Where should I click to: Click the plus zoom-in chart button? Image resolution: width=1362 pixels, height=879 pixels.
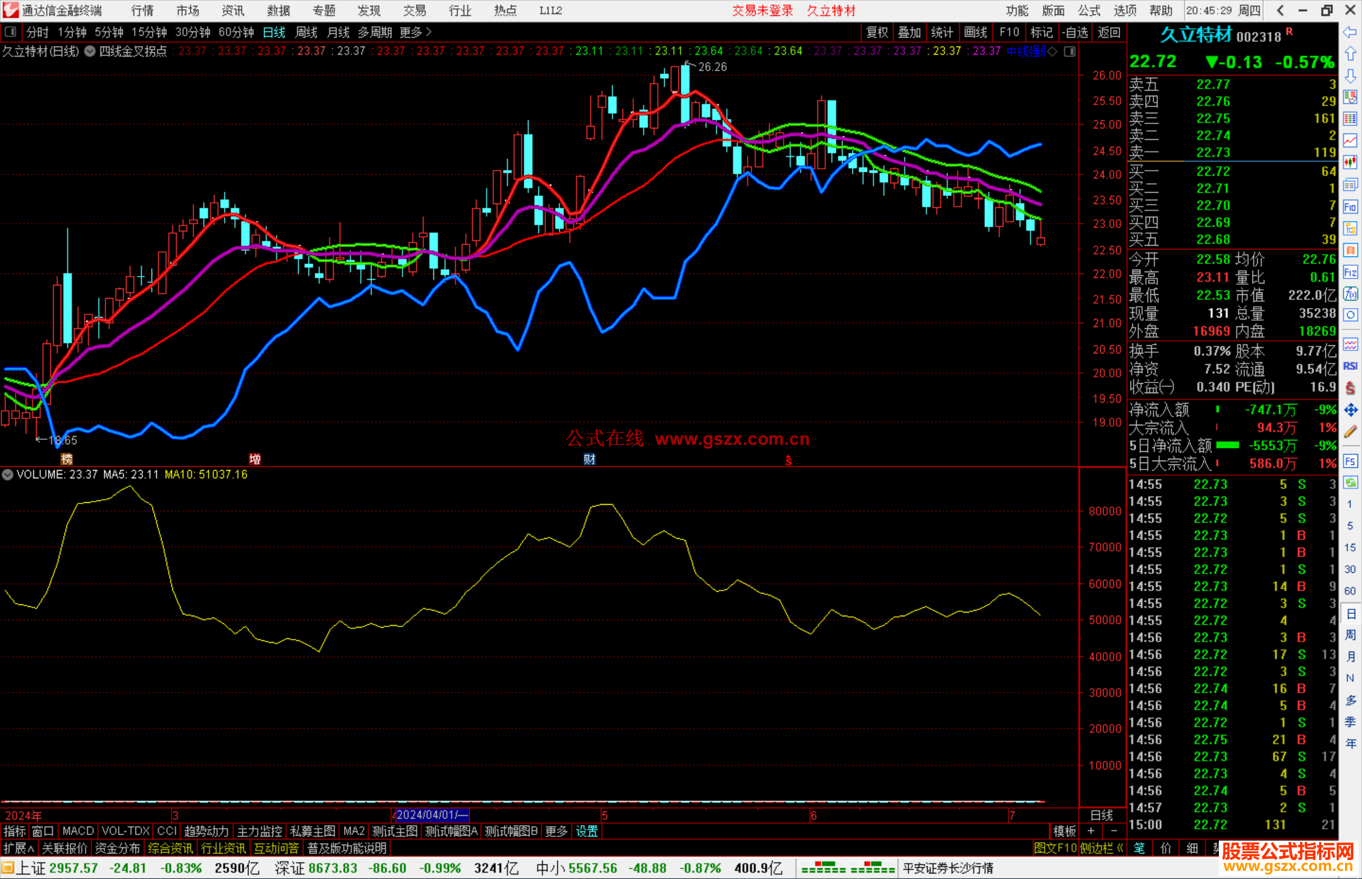coord(1091,831)
